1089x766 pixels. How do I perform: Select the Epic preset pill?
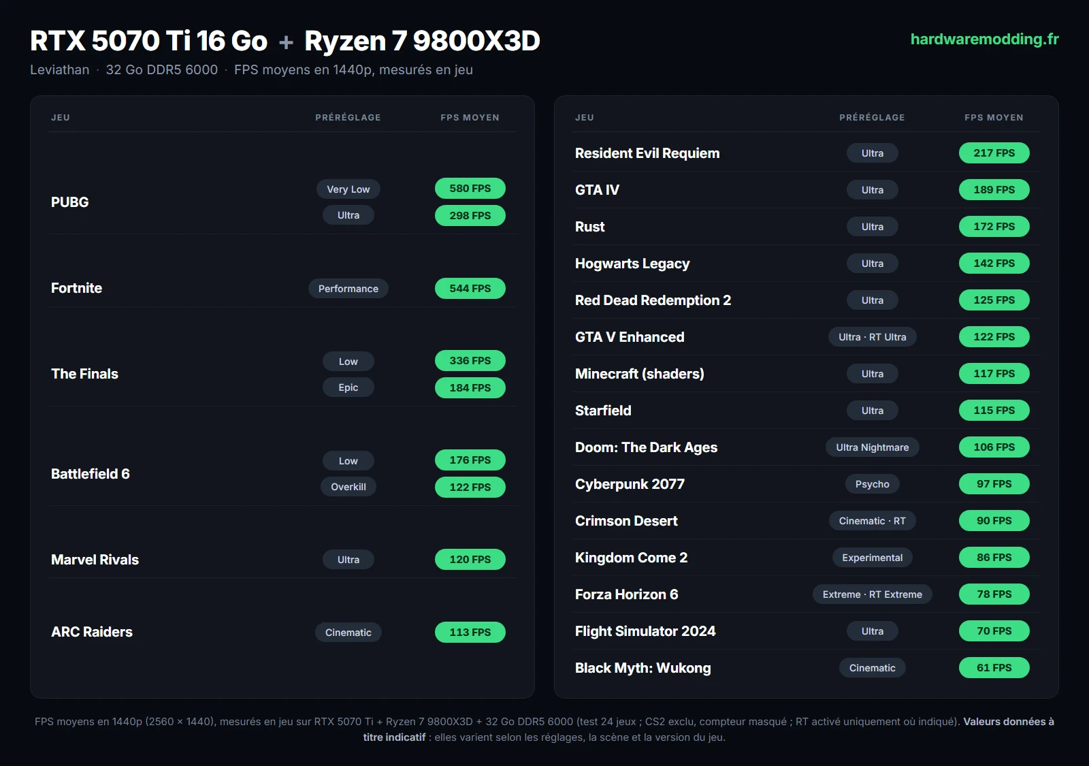(348, 387)
